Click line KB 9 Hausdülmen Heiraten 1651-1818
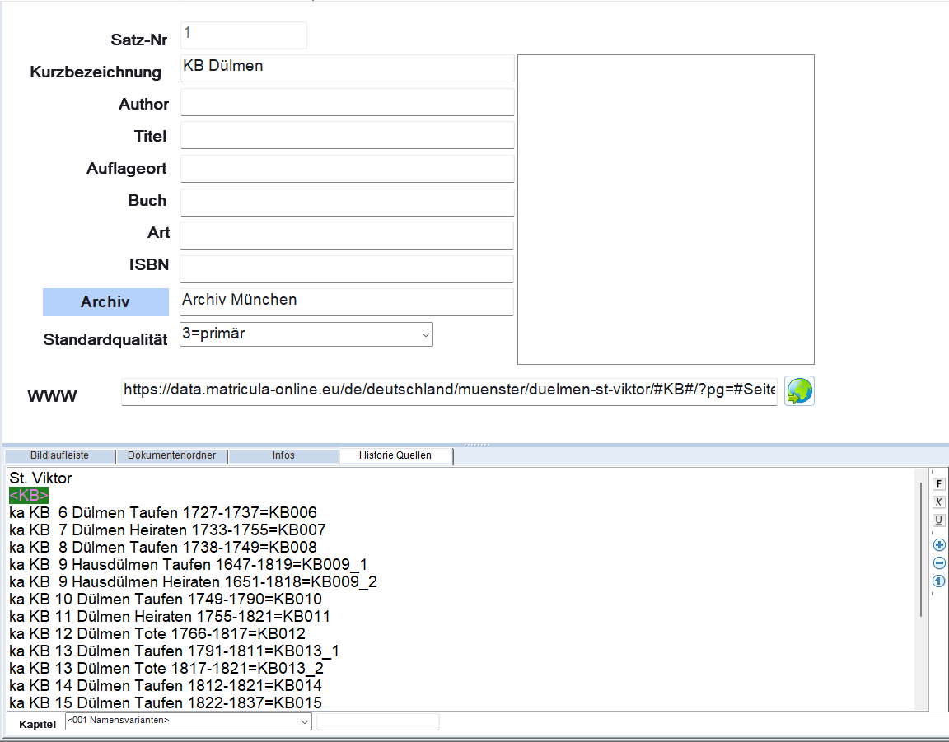 click(x=193, y=581)
